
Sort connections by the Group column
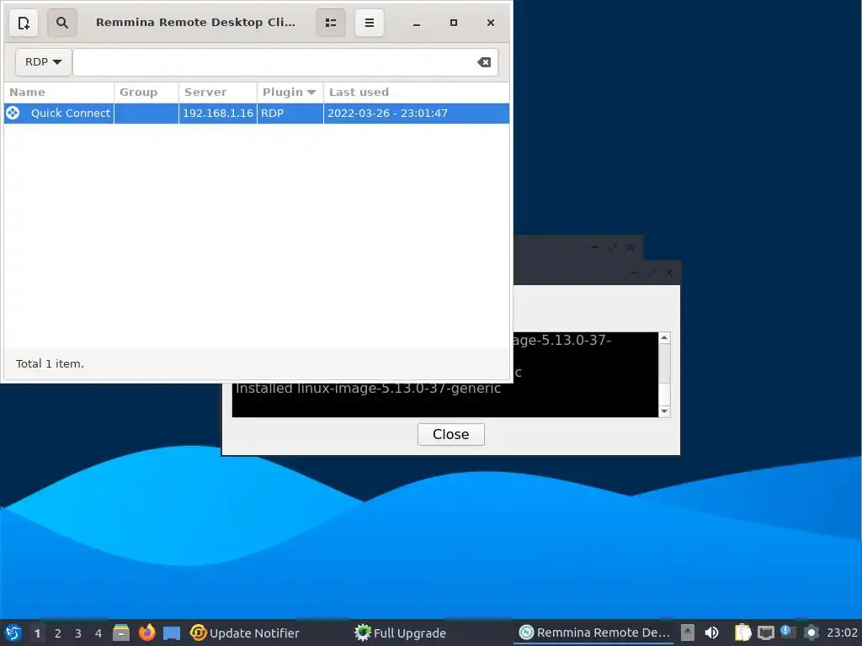point(146,93)
